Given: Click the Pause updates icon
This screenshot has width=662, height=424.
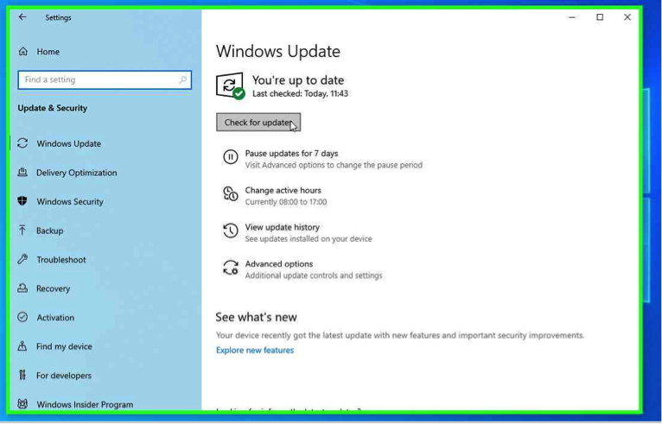Looking at the screenshot, I should click(231, 157).
